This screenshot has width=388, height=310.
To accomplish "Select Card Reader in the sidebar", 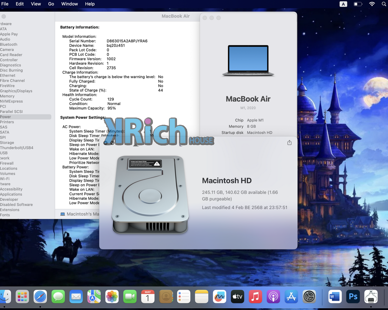I will 11,55.
